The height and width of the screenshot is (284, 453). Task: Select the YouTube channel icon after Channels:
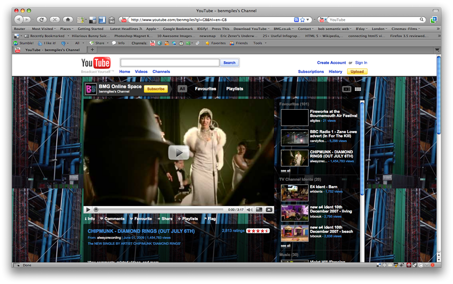[153, 43]
